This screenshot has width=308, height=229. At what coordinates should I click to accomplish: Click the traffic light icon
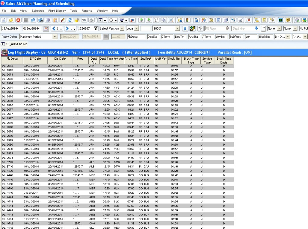point(187,20)
